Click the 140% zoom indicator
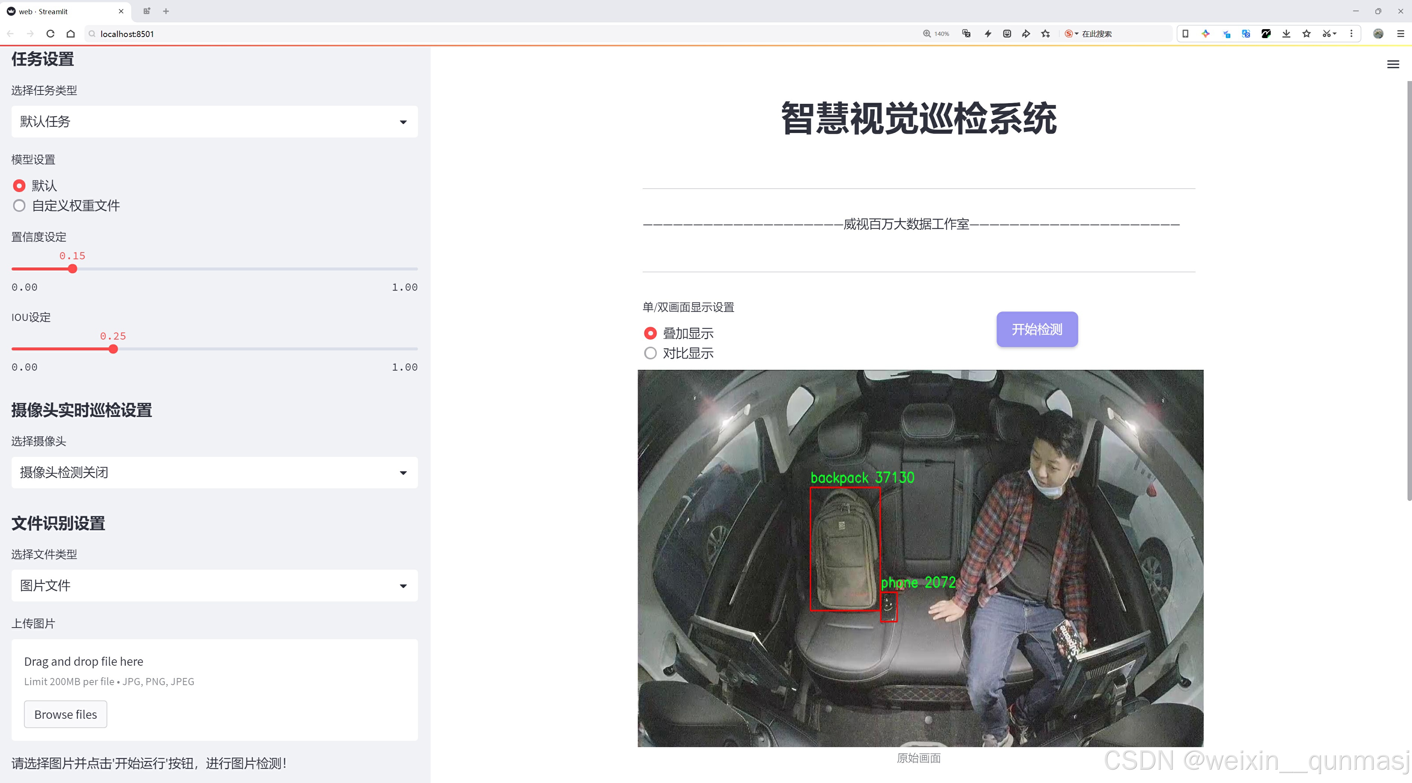 pos(936,34)
